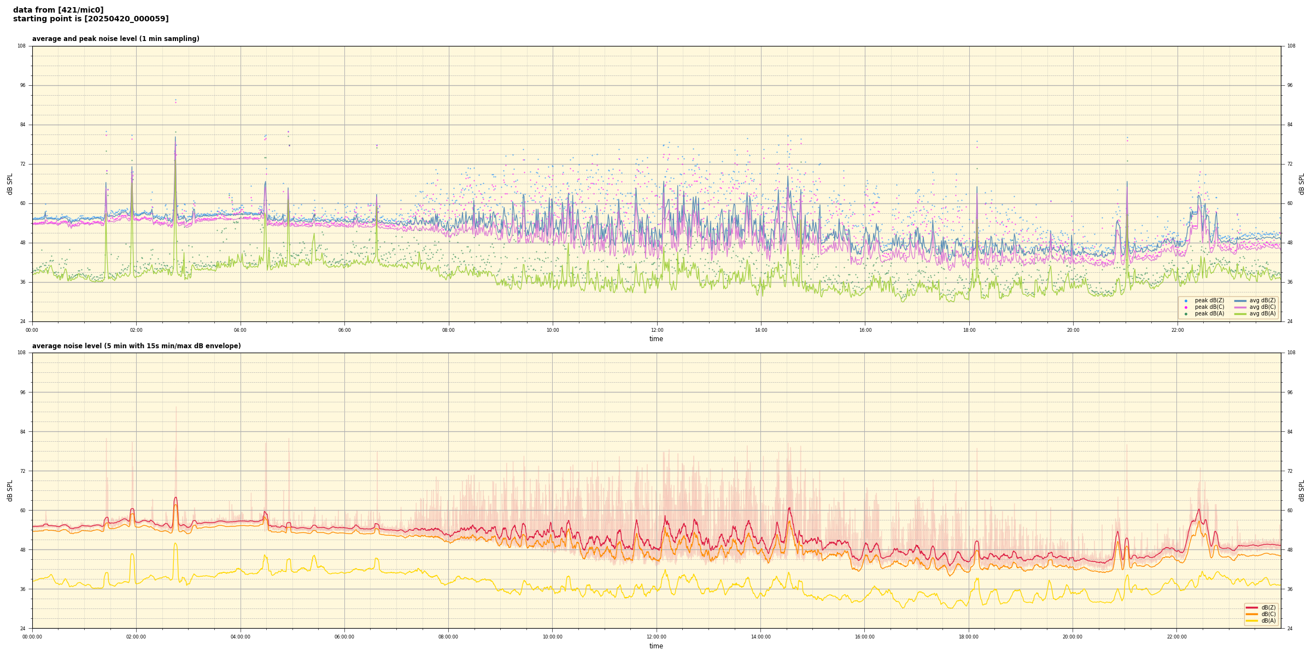Click the avg dB(C) legend line

pos(1240,307)
